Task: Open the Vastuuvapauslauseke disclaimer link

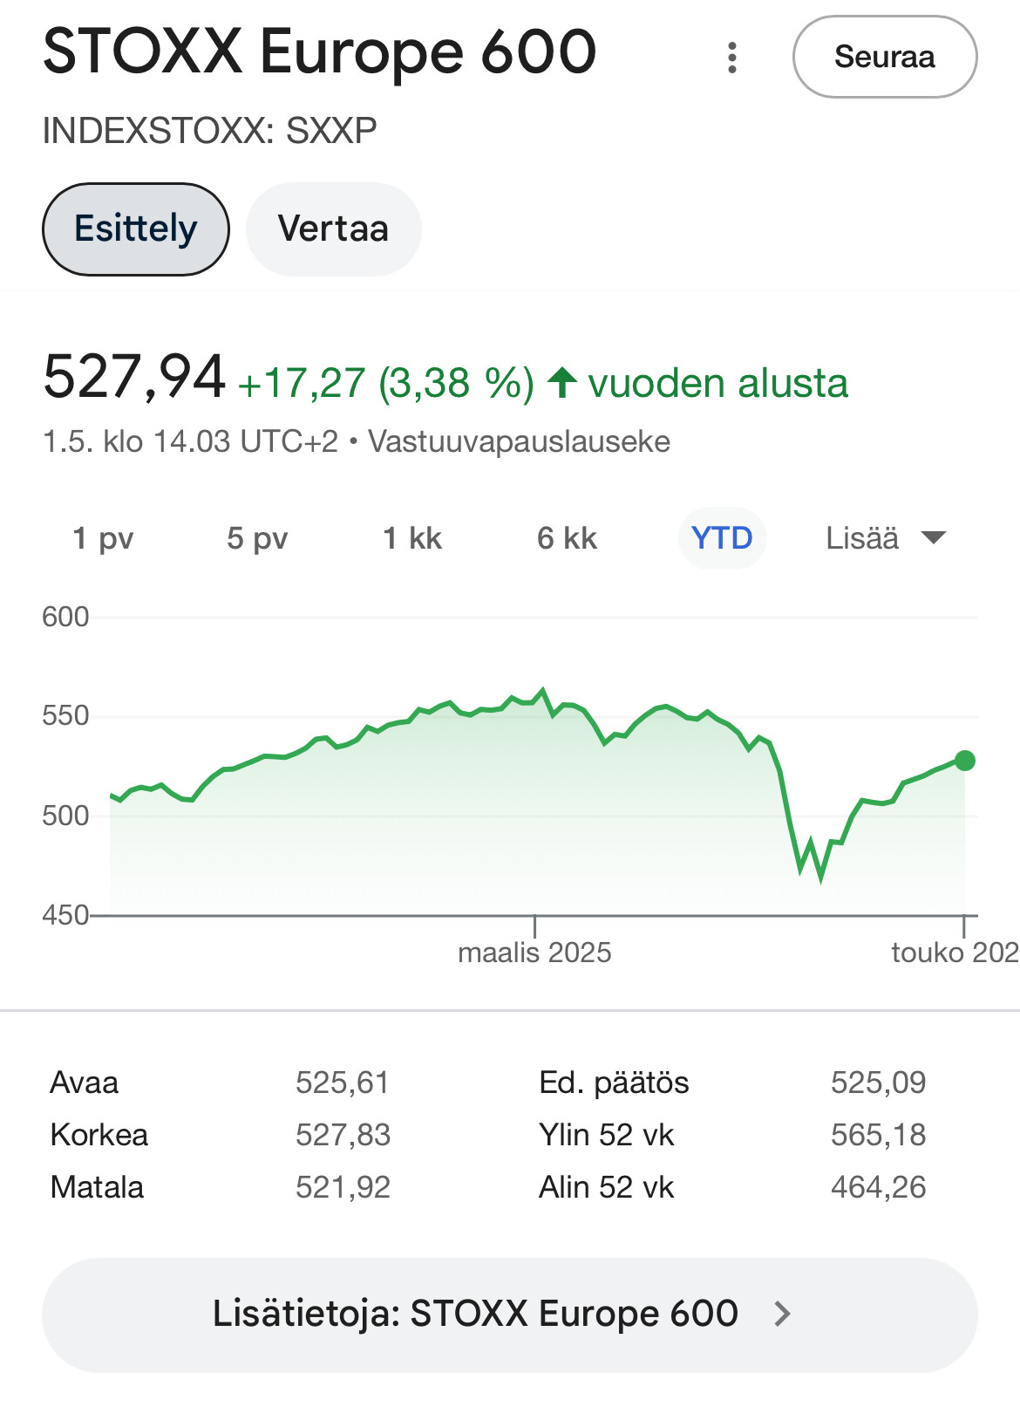Action: pos(519,441)
